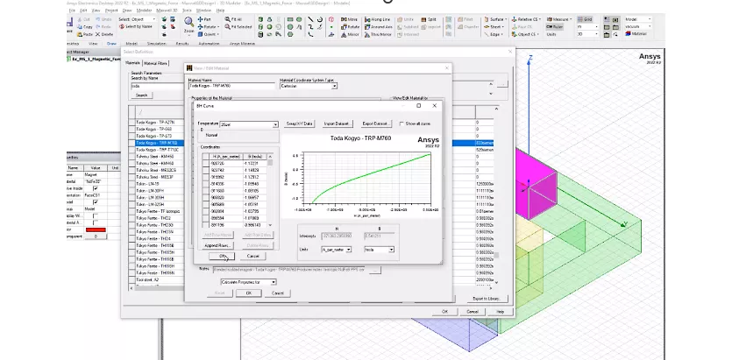Click the Thru Mirror tool

[378, 34]
